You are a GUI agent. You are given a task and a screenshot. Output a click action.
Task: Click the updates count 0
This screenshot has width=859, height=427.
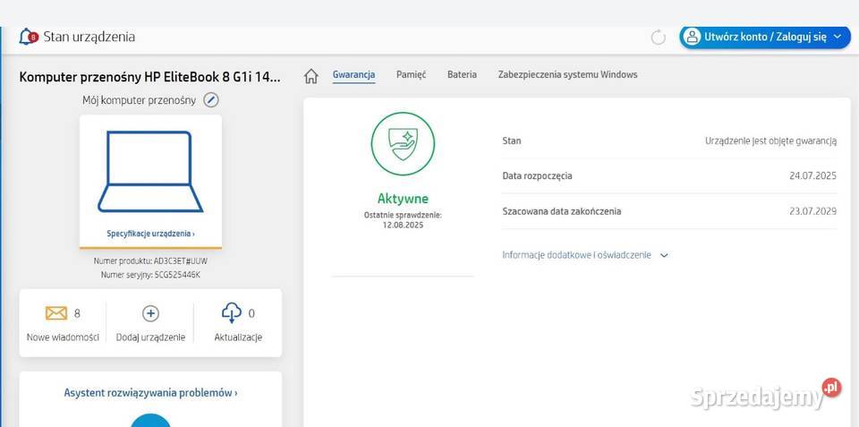point(251,313)
